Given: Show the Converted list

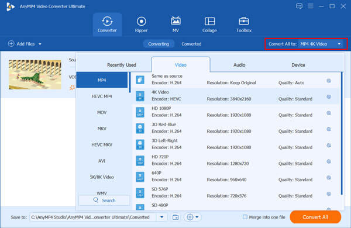Looking at the screenshot, I should pyautogui.click(x=191, y=44).
